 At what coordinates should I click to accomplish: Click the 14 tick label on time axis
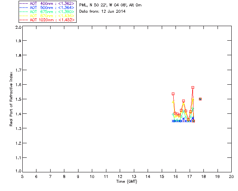point(148,176)
